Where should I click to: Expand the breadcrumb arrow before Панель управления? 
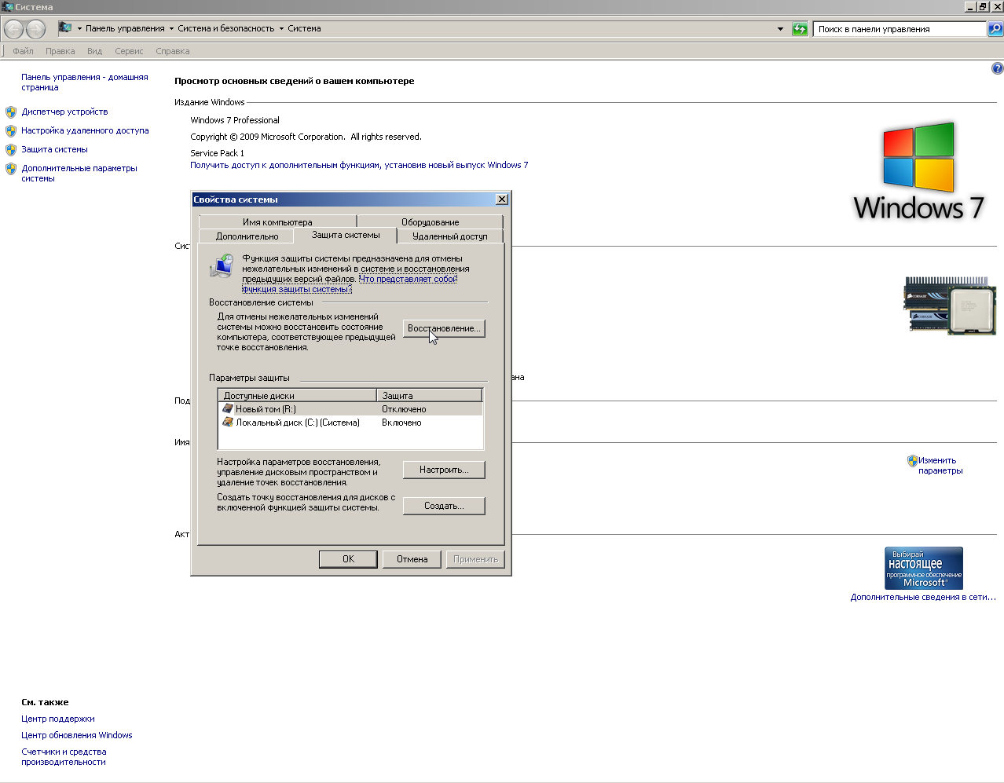pyautogui.click(x=79, y=29)
